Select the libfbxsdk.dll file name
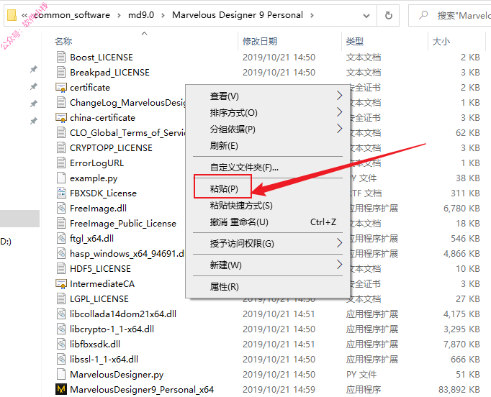Image resolution: width=491 pixels, height=397 pixels. click(x=95, y=344)
